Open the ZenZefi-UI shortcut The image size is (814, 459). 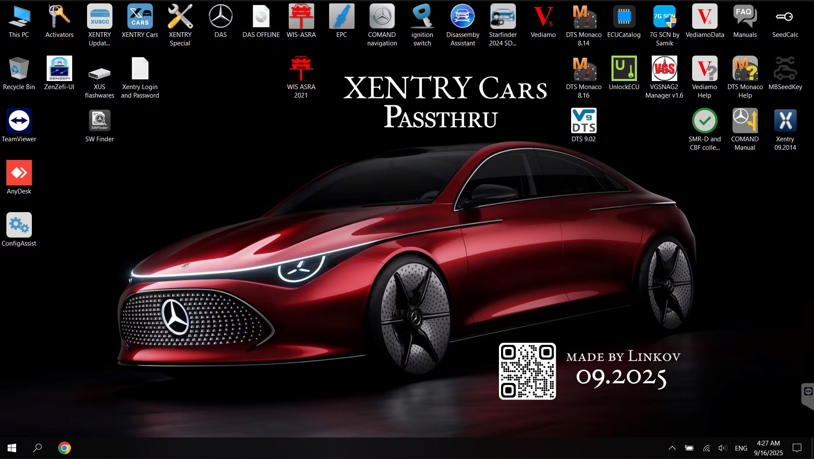point(59,69)
